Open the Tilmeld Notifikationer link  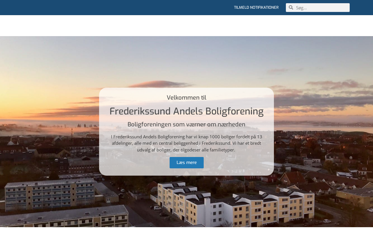256,8
